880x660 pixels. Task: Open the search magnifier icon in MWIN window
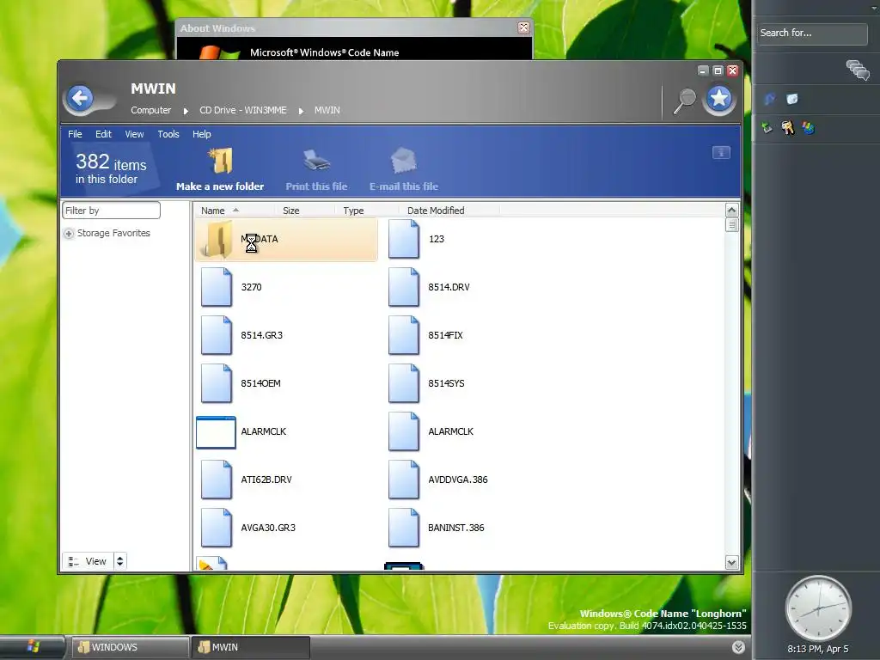(685, 101)
